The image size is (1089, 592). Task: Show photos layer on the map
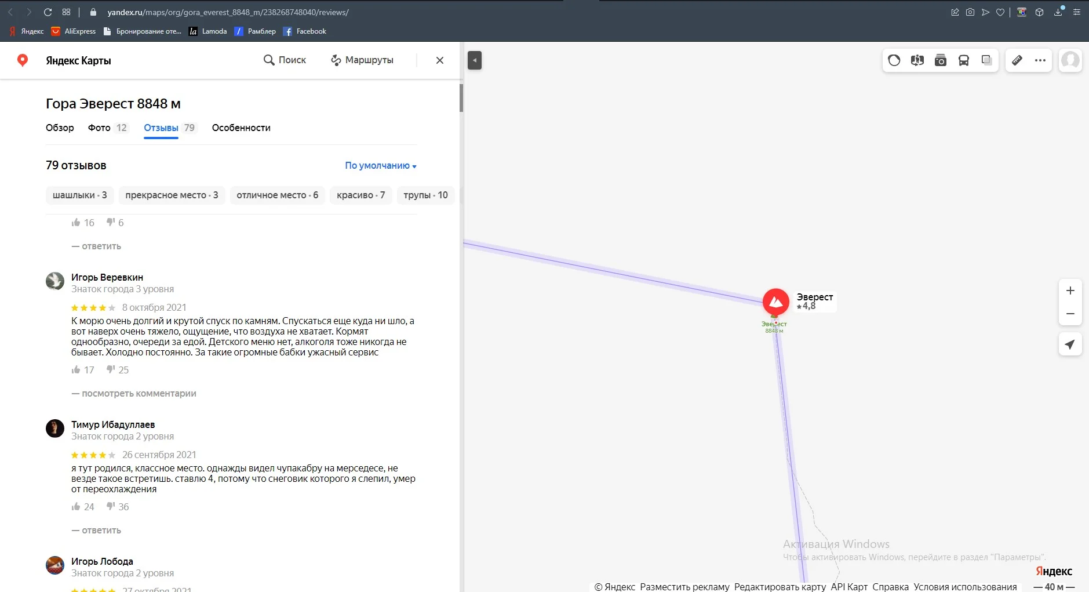point(940,60)
